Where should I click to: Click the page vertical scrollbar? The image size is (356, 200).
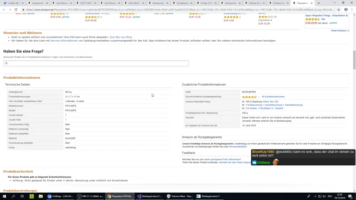coord(354,60)
